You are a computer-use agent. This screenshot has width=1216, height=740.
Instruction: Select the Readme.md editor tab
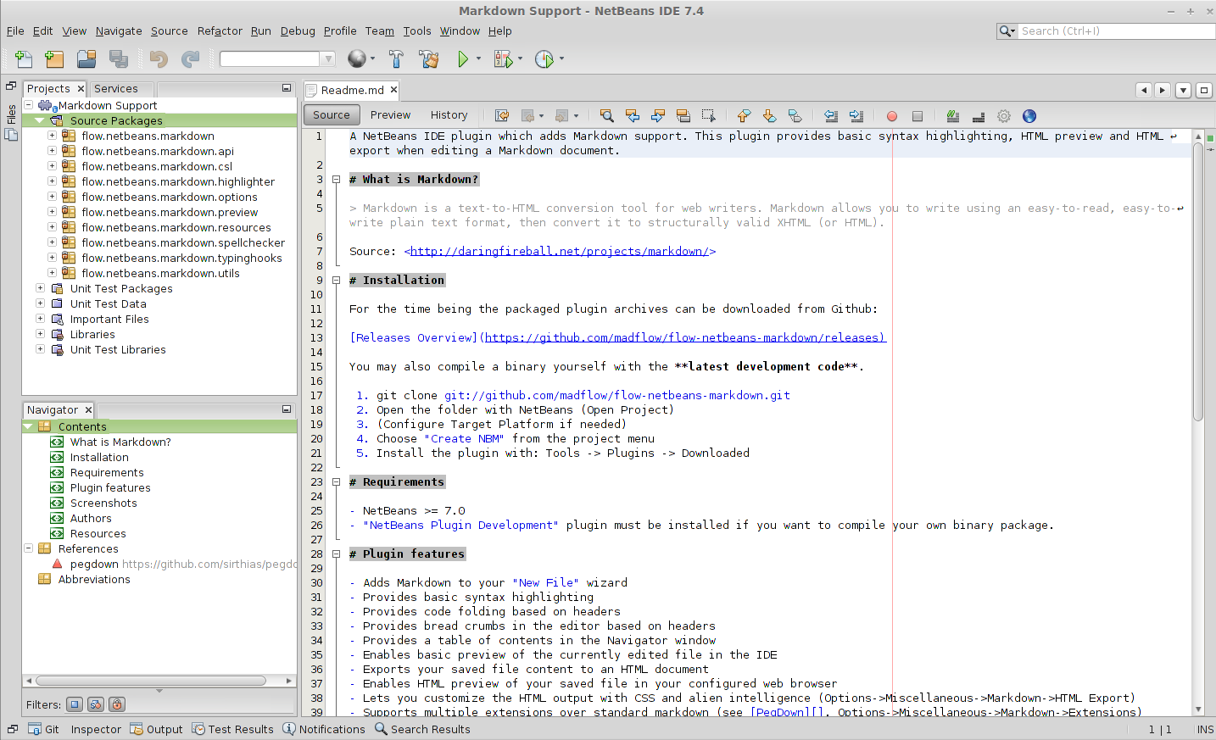pos(352,90)
